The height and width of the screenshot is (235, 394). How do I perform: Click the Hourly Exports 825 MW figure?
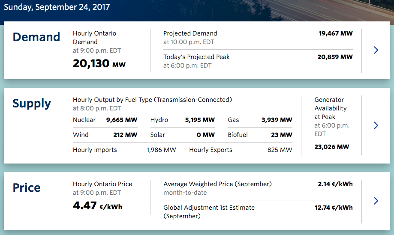(280, 150)
